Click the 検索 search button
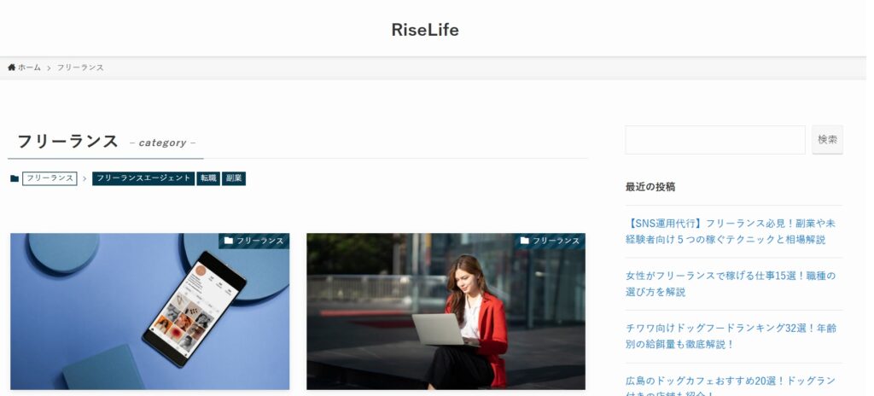The image size is (874, 396). [827, 140]
